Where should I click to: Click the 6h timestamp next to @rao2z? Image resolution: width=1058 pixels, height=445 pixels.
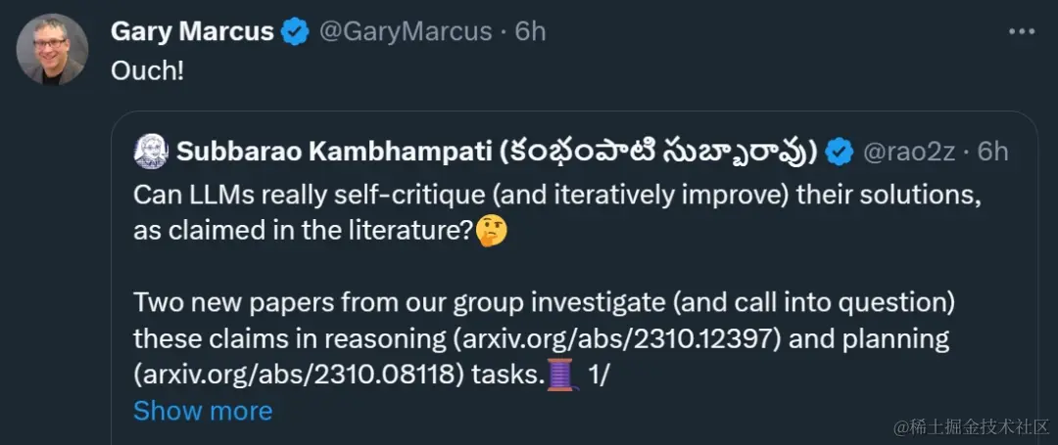(x=993, y=153)
